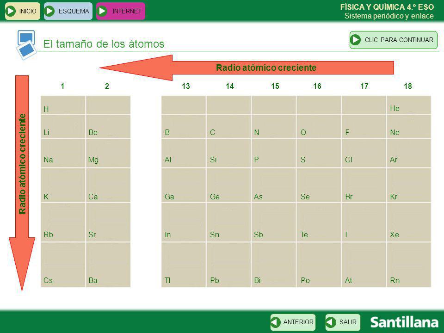Click the INICIO navigation button
This screenshot has width=444, height=333.
click(x=23, y=11)
